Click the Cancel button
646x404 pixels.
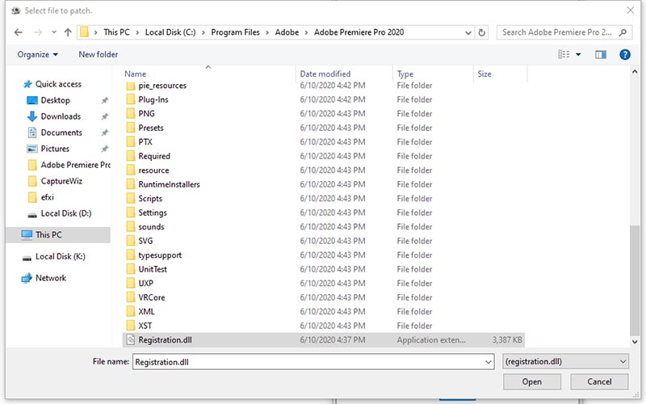coord(599,381)
